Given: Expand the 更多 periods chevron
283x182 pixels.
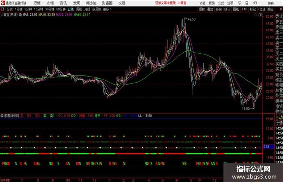Looking at the screenshot, I should [107, 9].
